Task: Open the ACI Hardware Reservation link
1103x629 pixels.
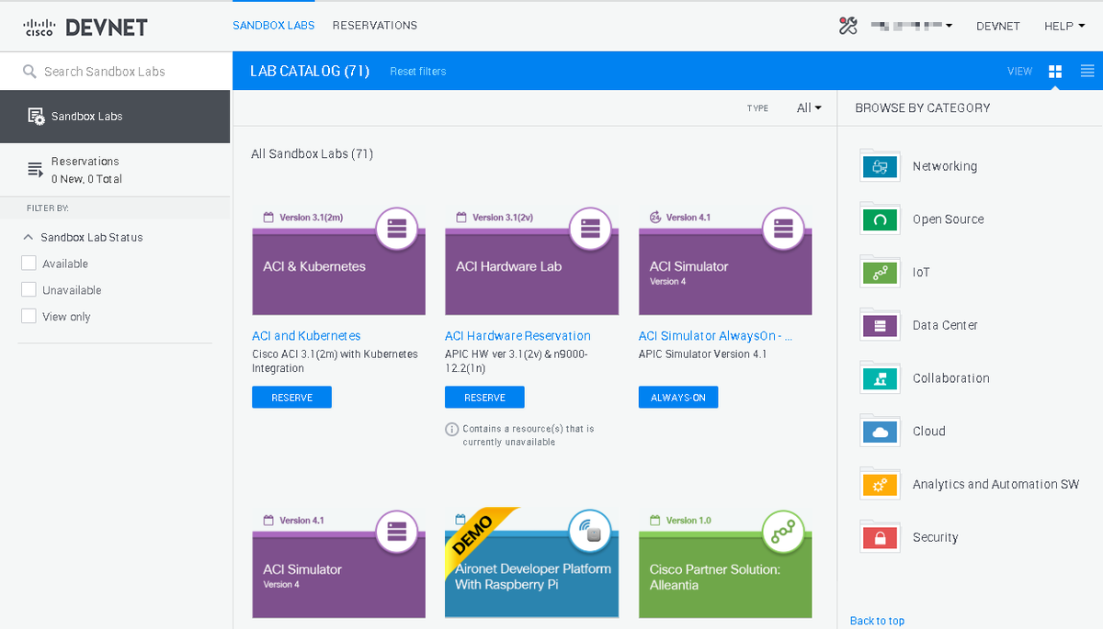Action: pos(518,336)
